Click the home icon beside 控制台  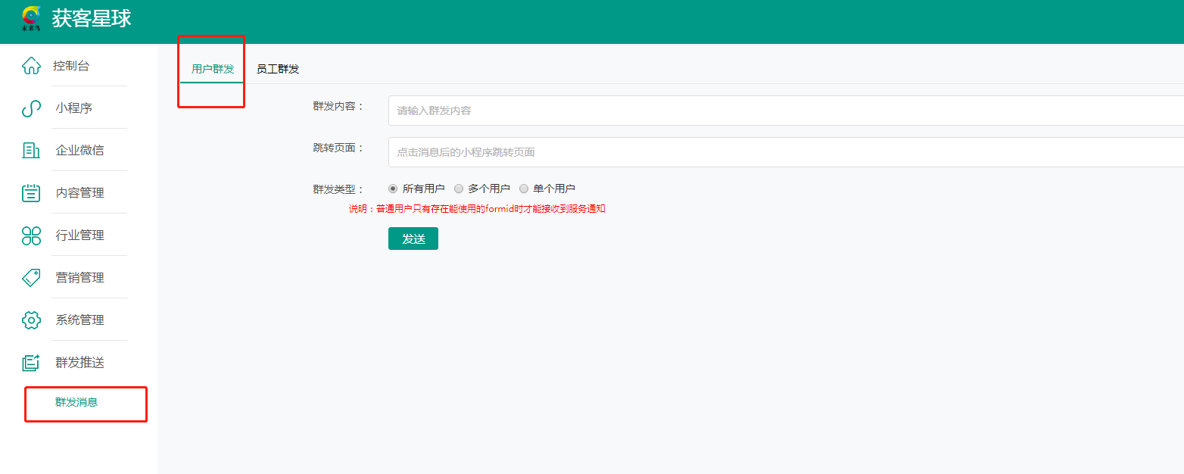(31, 66)
